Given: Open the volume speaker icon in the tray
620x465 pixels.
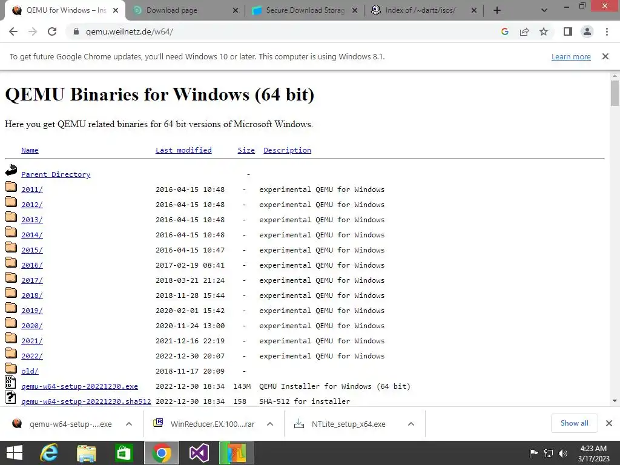Looking at the screenshot, I should click(562, 453).
